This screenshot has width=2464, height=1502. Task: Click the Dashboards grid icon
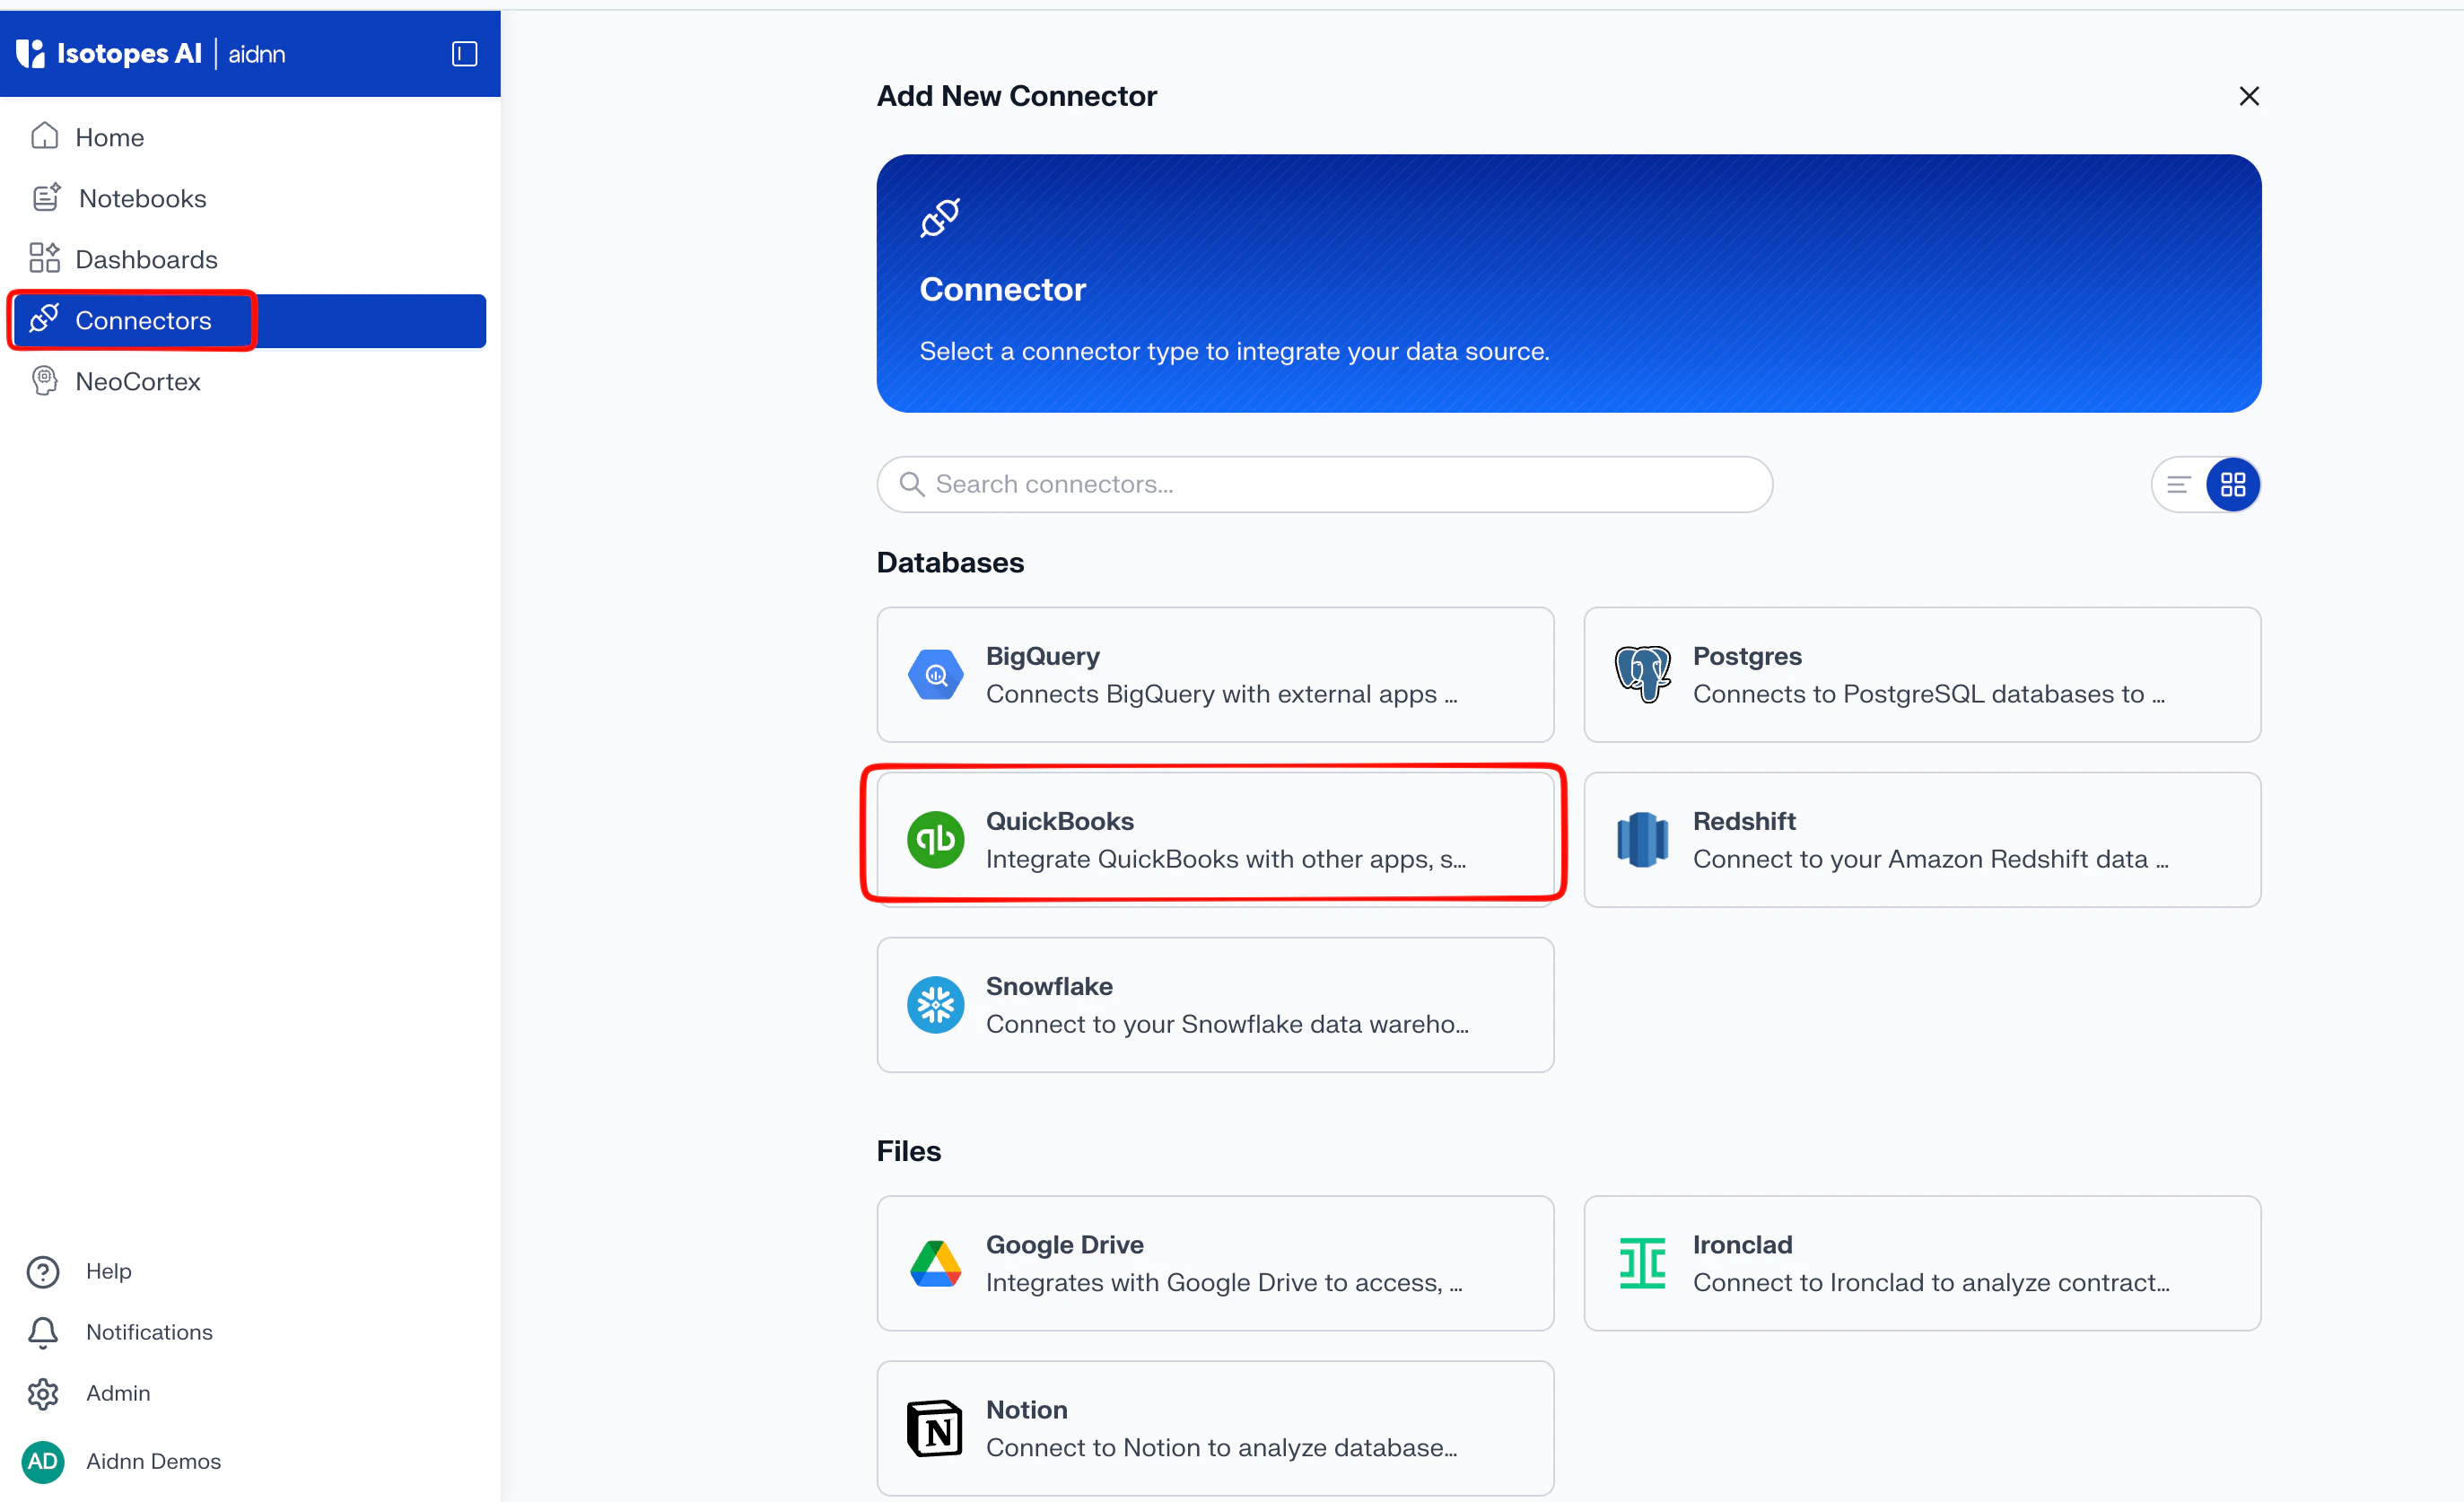[x=44, y=258]
